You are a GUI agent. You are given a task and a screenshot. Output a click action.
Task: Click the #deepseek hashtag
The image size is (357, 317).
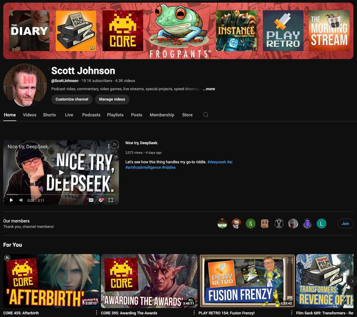coord(217,162)
